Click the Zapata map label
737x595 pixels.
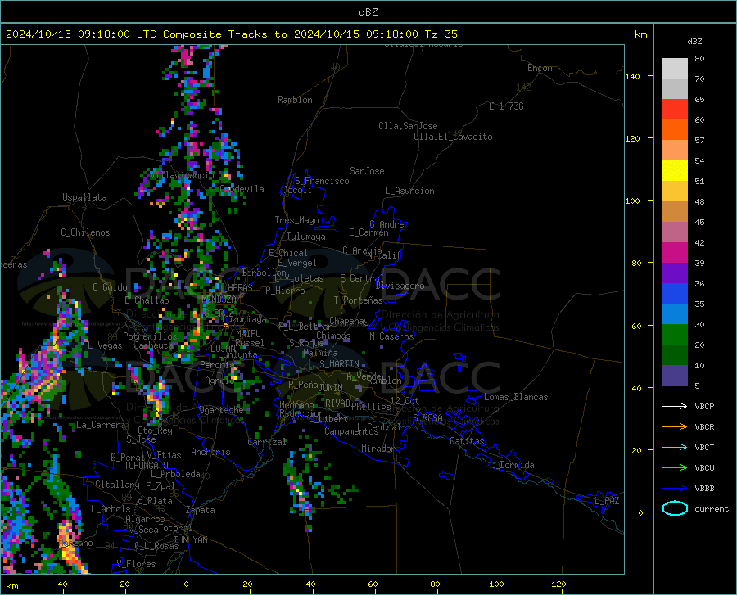point(201,510)
